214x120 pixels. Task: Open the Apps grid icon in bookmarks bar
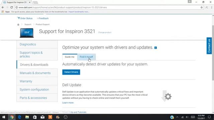pyautogui.click(x=3, y=12)
